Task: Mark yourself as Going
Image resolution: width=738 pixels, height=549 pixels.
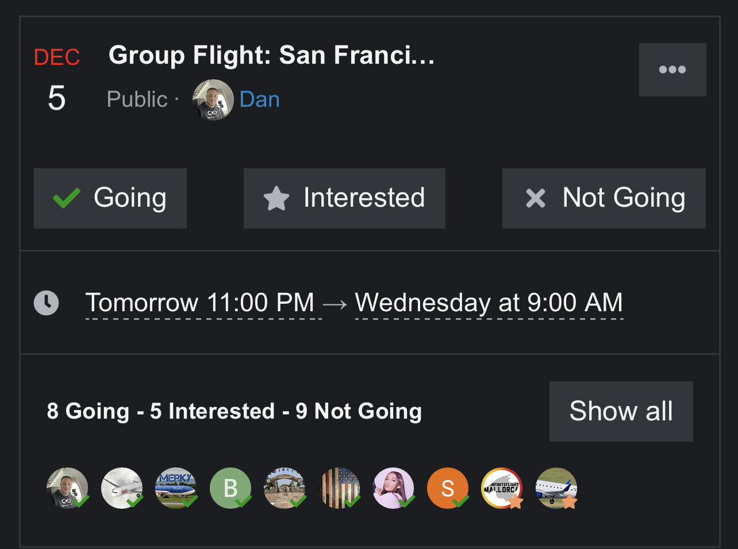Action: (110, 198)
